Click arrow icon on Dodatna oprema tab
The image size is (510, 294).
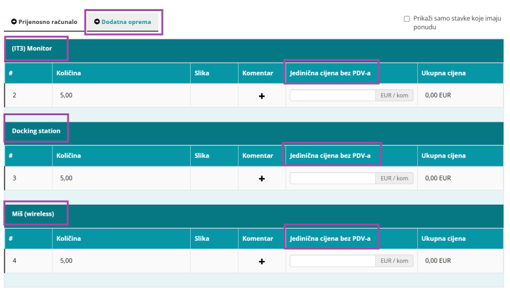coord(97,22)
